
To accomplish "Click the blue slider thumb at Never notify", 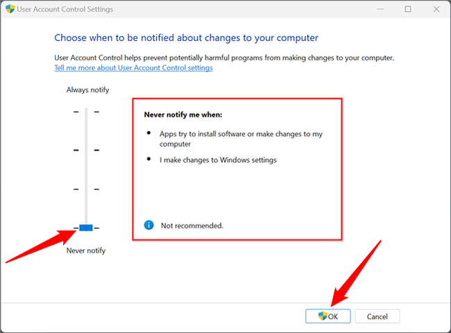I will coord(86,228).
